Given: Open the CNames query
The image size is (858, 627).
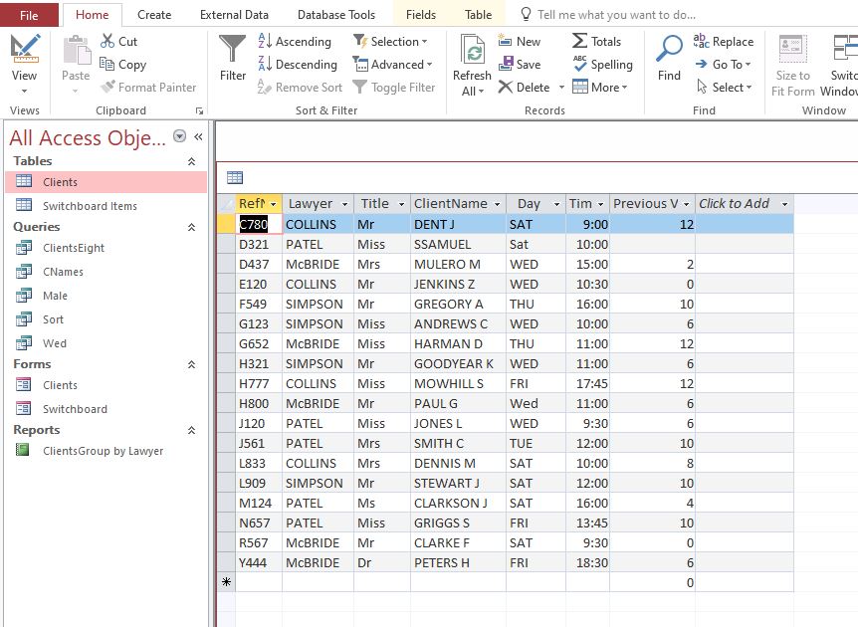Looking at the screenshot, I should [x=63, y=272].
